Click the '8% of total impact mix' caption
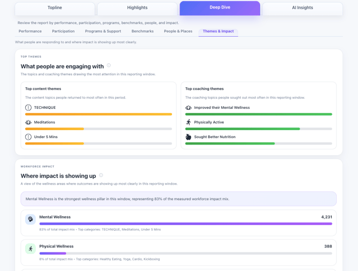Viewport: 358px width, 271px height. 56,259
